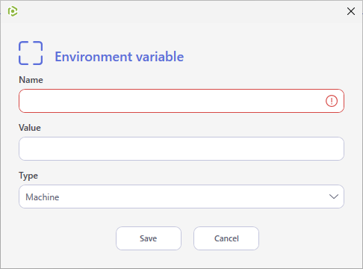This screenshot has height=269, width=363.
Task: Close the Environment variable dialog
Action: click(351, 11)
